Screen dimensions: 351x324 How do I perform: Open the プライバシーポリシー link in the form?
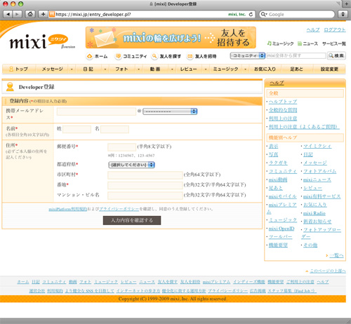click(x=119, y=209)
